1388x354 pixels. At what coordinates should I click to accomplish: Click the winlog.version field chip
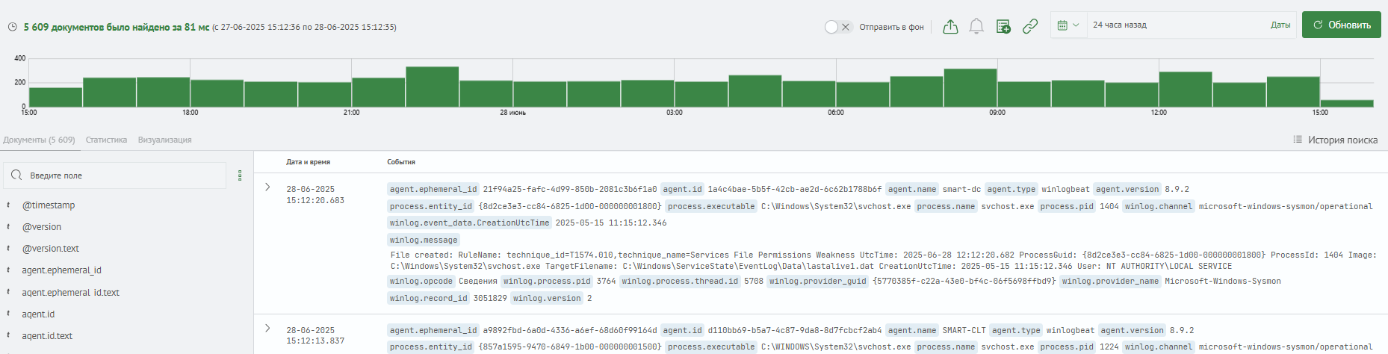pos(547,298)
